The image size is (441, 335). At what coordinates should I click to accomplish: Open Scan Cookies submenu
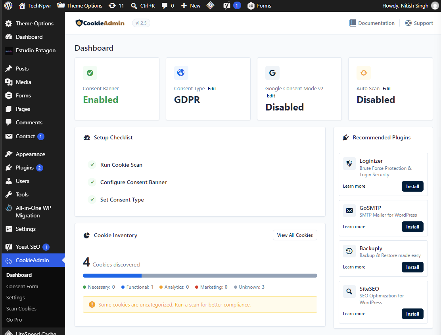pos(21,308)
